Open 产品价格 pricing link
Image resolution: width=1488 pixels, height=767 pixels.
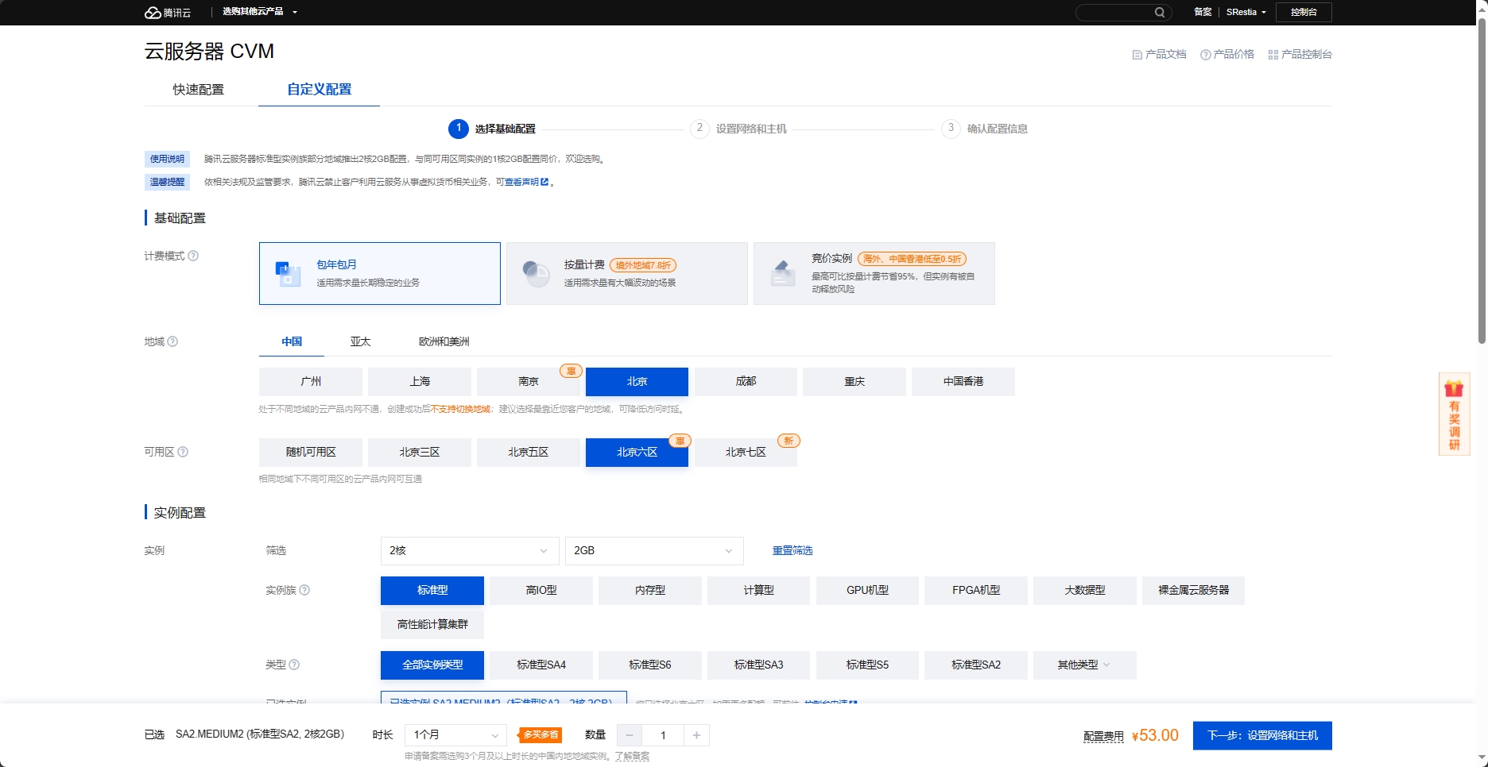(x=1227, y=55)
